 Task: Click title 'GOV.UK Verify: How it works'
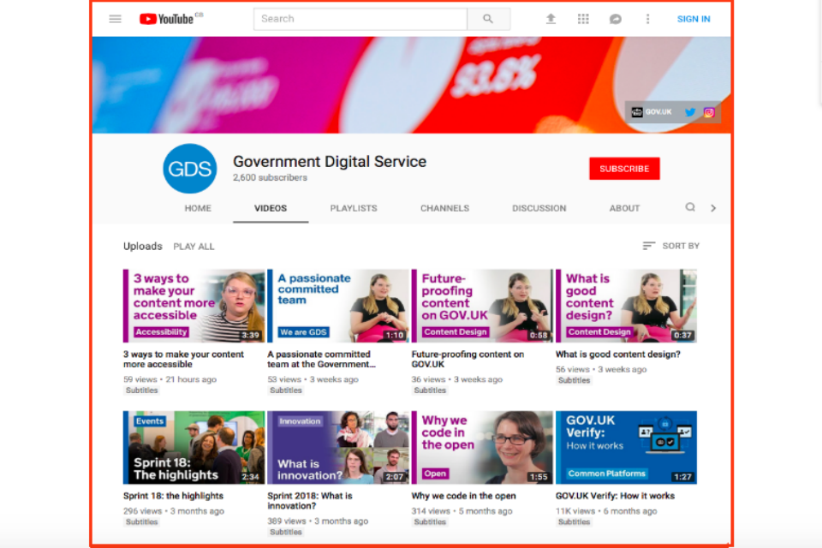coord(615,496)
